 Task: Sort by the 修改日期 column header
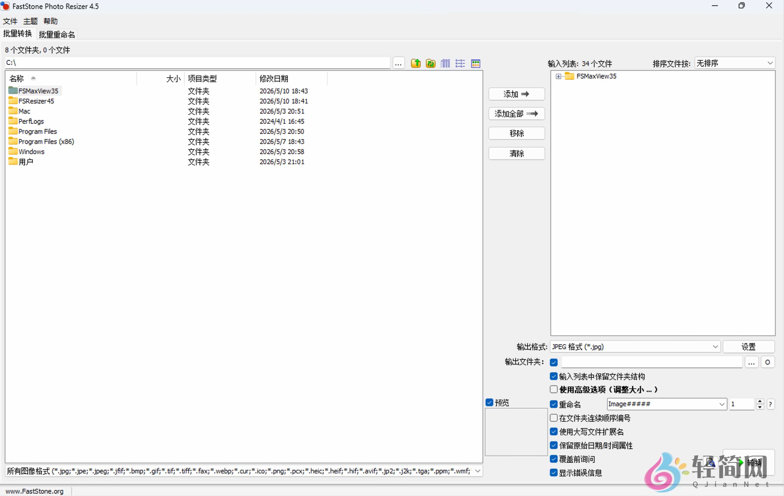coord(291,78)
